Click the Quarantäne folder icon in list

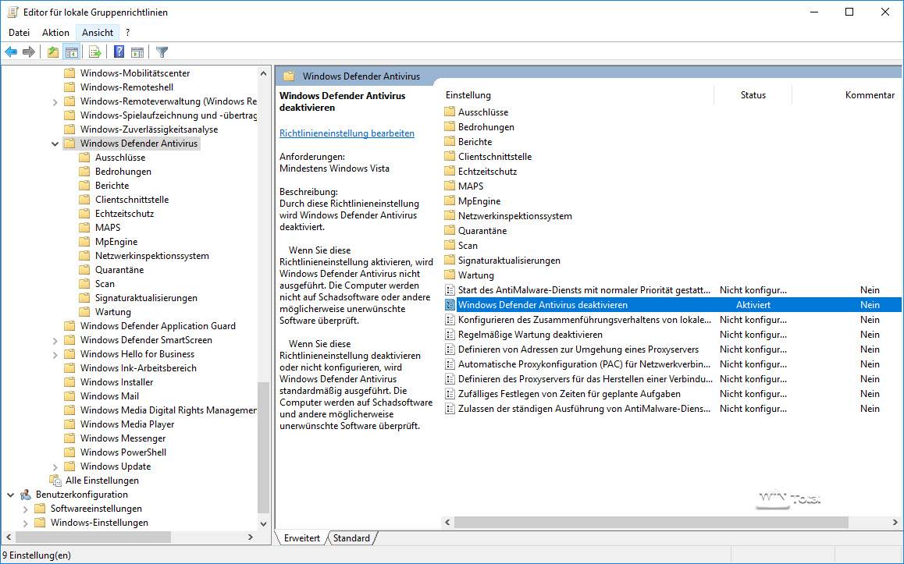(x=449, y=231)
